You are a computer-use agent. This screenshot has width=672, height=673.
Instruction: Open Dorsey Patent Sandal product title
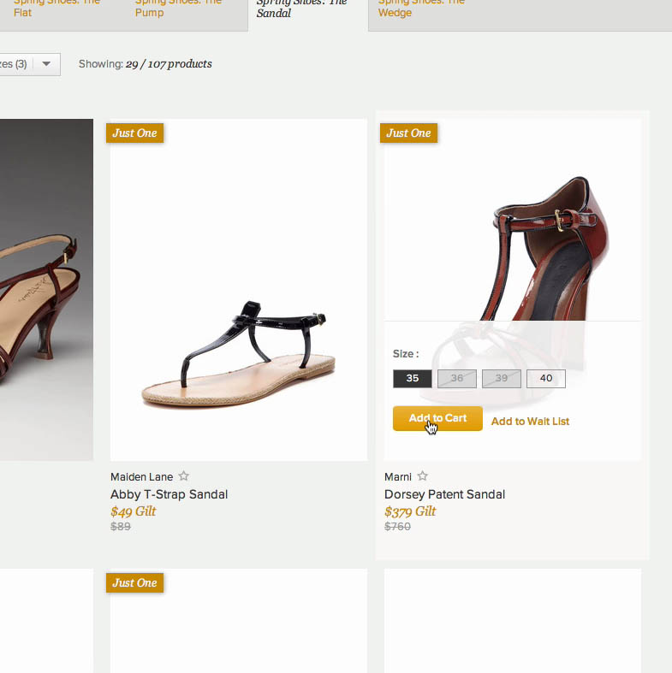[x=444, y=494]
